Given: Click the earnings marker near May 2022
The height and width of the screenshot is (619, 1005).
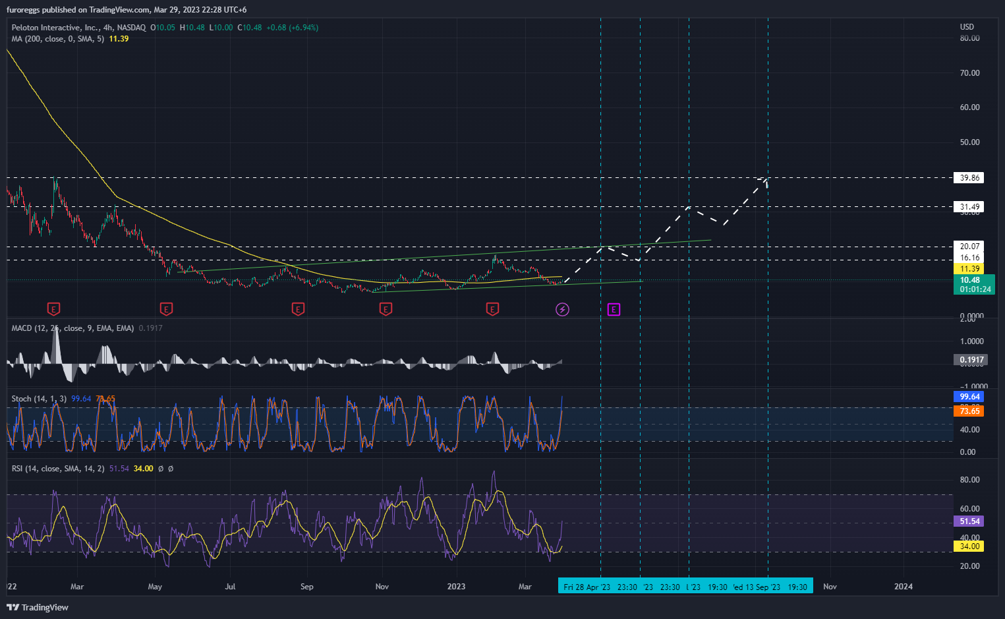Looking at the screenshot, I should 167,309.
